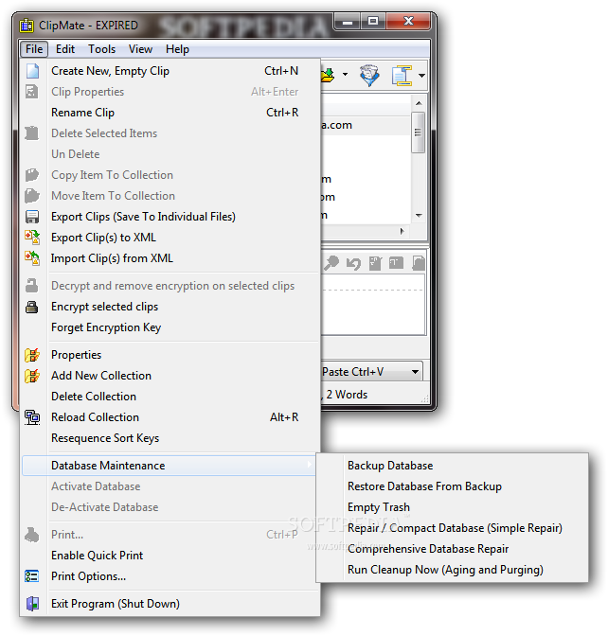Choose Empty Trash from the submenu
Screen dimensions: 608x636
pos(452,507)
